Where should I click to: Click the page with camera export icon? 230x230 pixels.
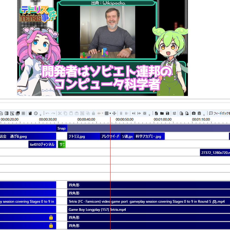pos(187,113)
